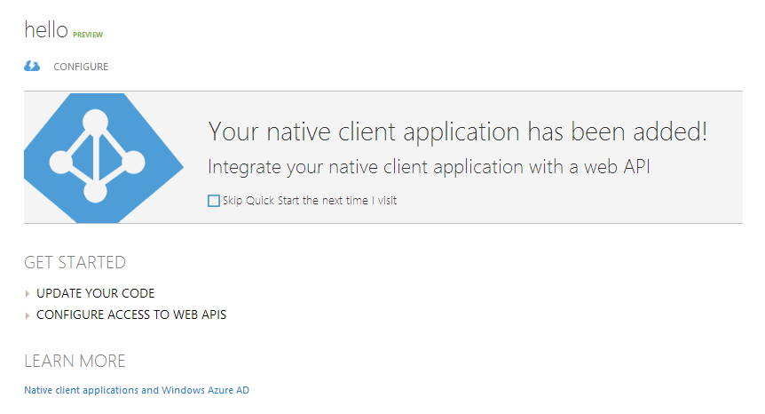Click the green PREVIEW label
Image resolution: width=765 pixels, height=414 pixels.
[88, 35]
